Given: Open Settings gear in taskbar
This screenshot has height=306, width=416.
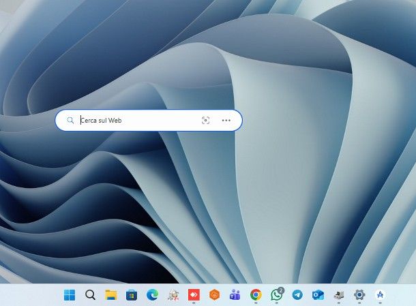Looking at the screenshot, I should 359,295.
